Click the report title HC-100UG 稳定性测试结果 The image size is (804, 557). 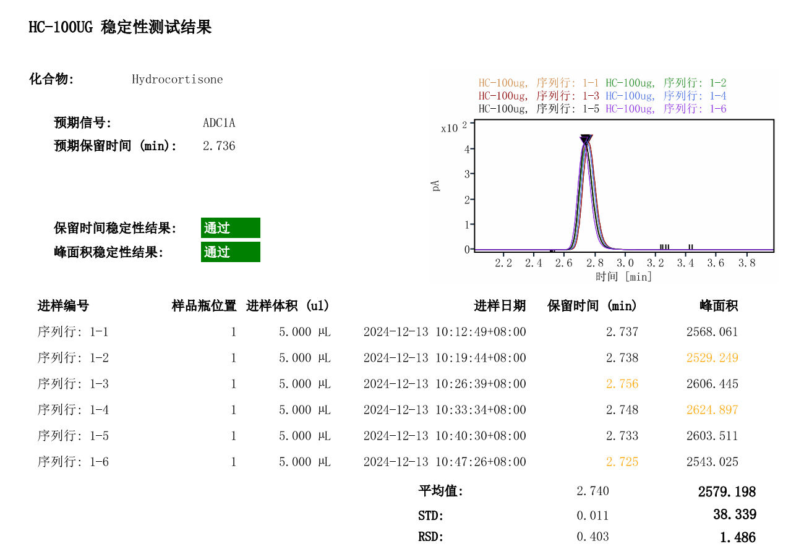[x=120, y=27]
